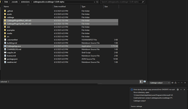188x109 pixels.
Task: Select the cabbage folder row
Action: click(x=61, y=17)
